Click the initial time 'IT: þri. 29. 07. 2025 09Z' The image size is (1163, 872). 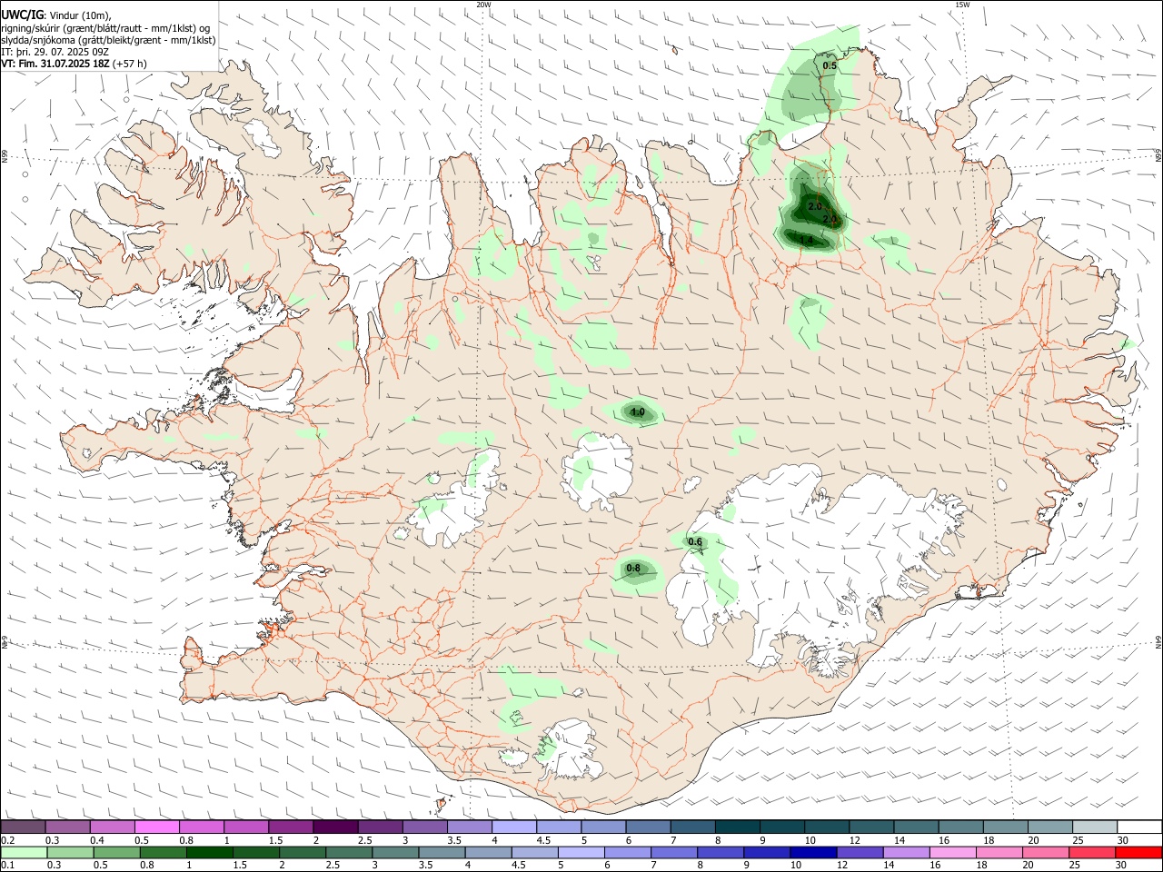coord(55,52)
